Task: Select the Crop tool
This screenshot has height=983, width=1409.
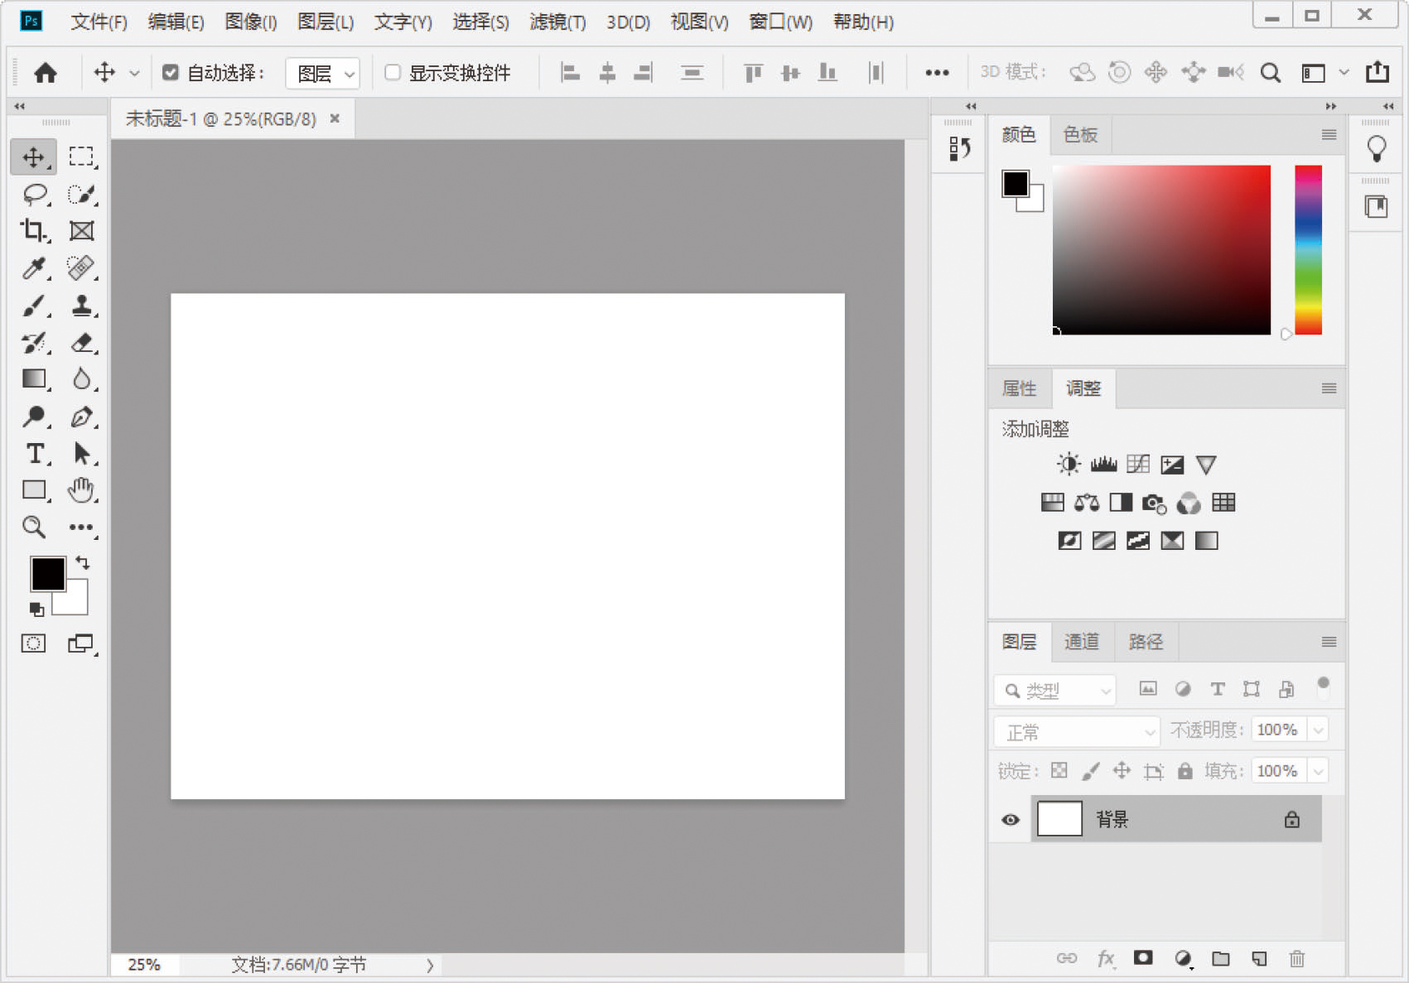Action: tap(35, 231)
